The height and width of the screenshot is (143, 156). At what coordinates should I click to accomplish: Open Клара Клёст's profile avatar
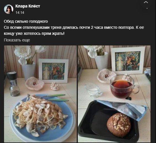(x=9, y=9)
